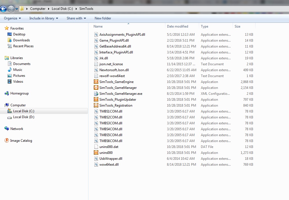Select the SimTools_GameManager.exe XML config icon
The width and height of the screenshot is (289, 200).
pos(96,93)
